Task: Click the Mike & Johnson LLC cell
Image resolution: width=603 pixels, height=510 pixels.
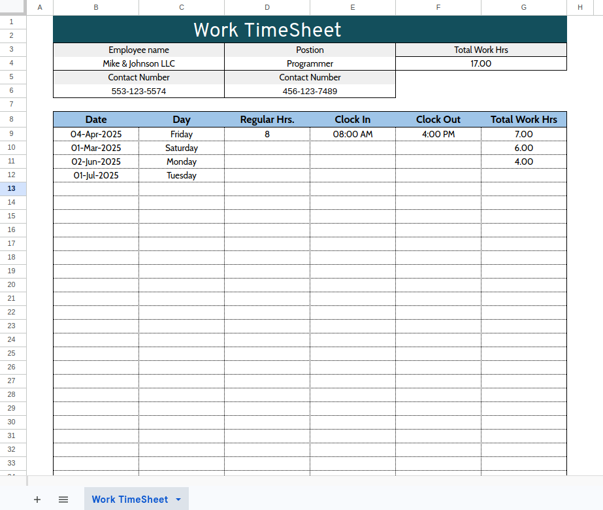Action: click(x=139, y=63)
